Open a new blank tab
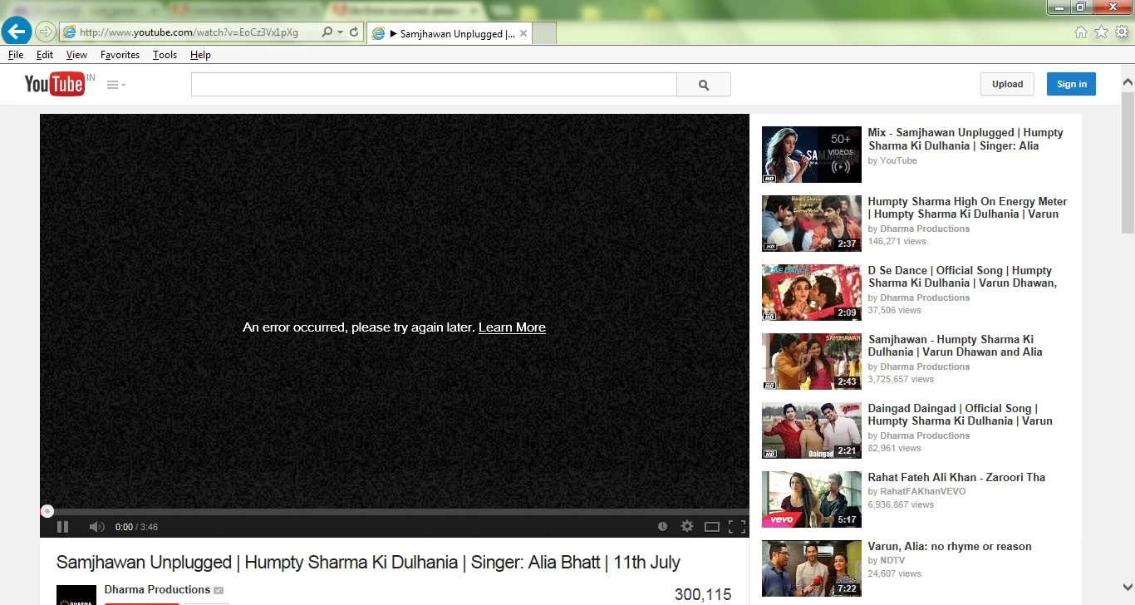The image size is (1135, 605). [544, 34]
